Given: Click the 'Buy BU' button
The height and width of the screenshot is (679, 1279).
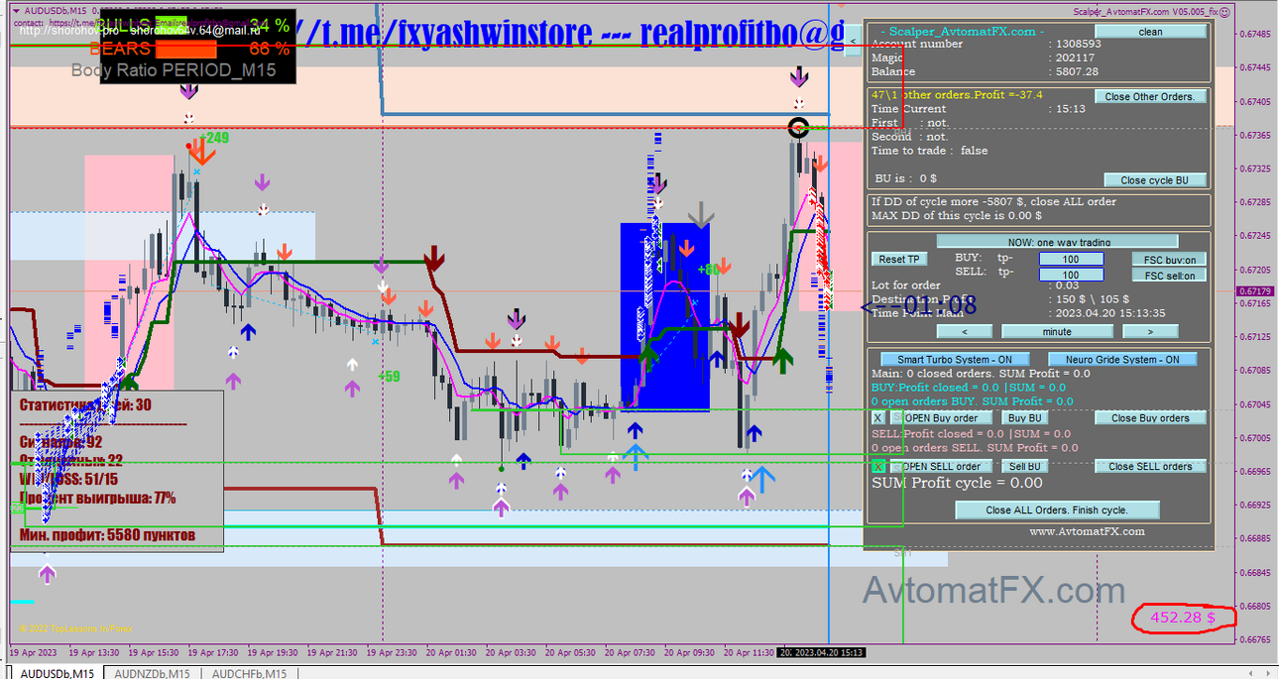Looking at the screenshot, I should 1024,418.
